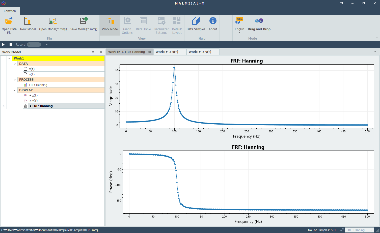Enable Drag and Drop mode

point(259,24)
